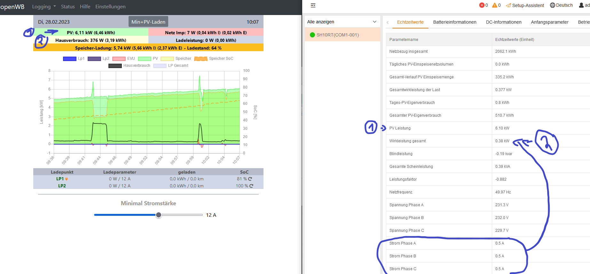This screenshot has width=590, height=274.
Task: Hide Hausverbrauch series in chart legend
Action: pos(129,66)
